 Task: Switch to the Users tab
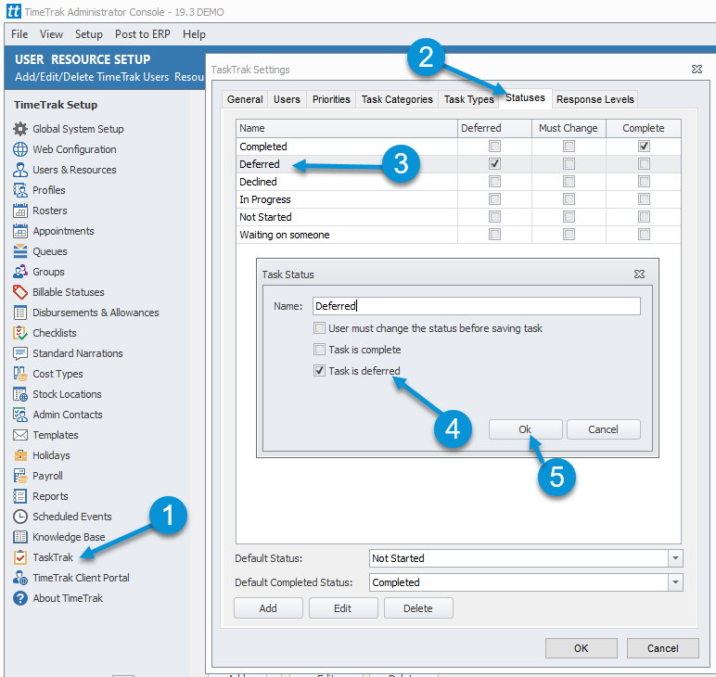(287, 99)
